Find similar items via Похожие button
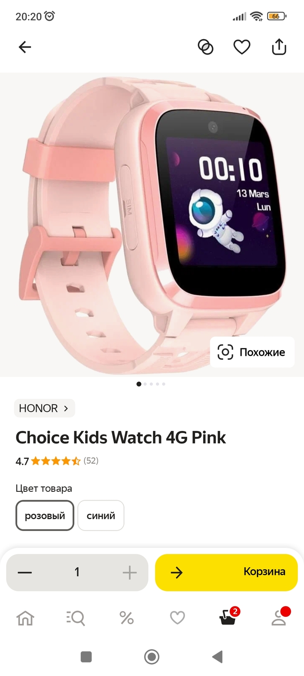 tap(252, 352)
